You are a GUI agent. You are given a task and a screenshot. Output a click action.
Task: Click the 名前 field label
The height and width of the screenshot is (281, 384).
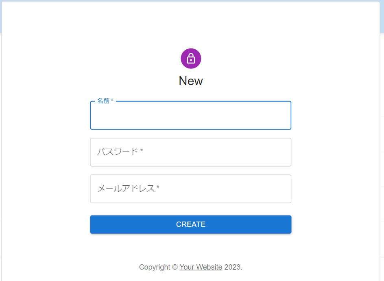(103, 100)
